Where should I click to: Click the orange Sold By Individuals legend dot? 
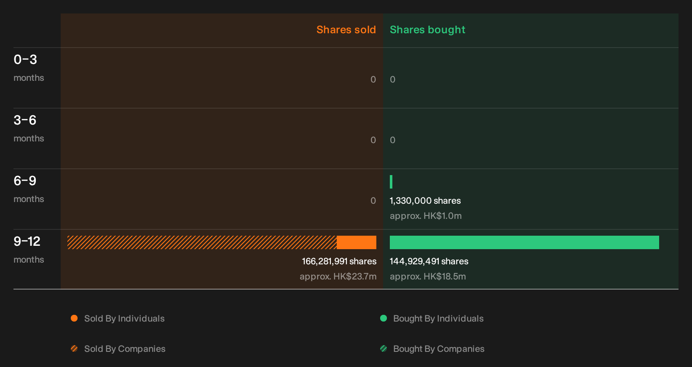(x=74, y=318)
